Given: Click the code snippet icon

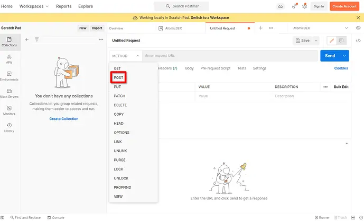Looking at the screenshot, I should tap(359, 41).
